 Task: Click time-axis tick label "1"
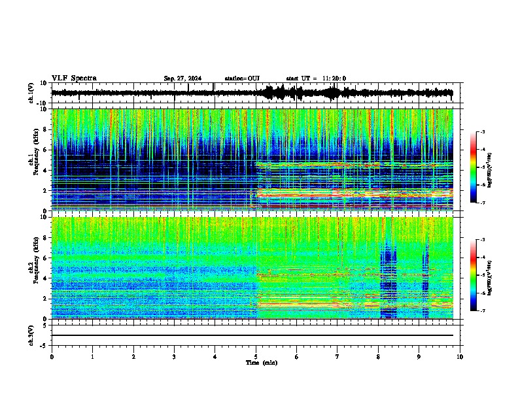(x=92, y=357)
